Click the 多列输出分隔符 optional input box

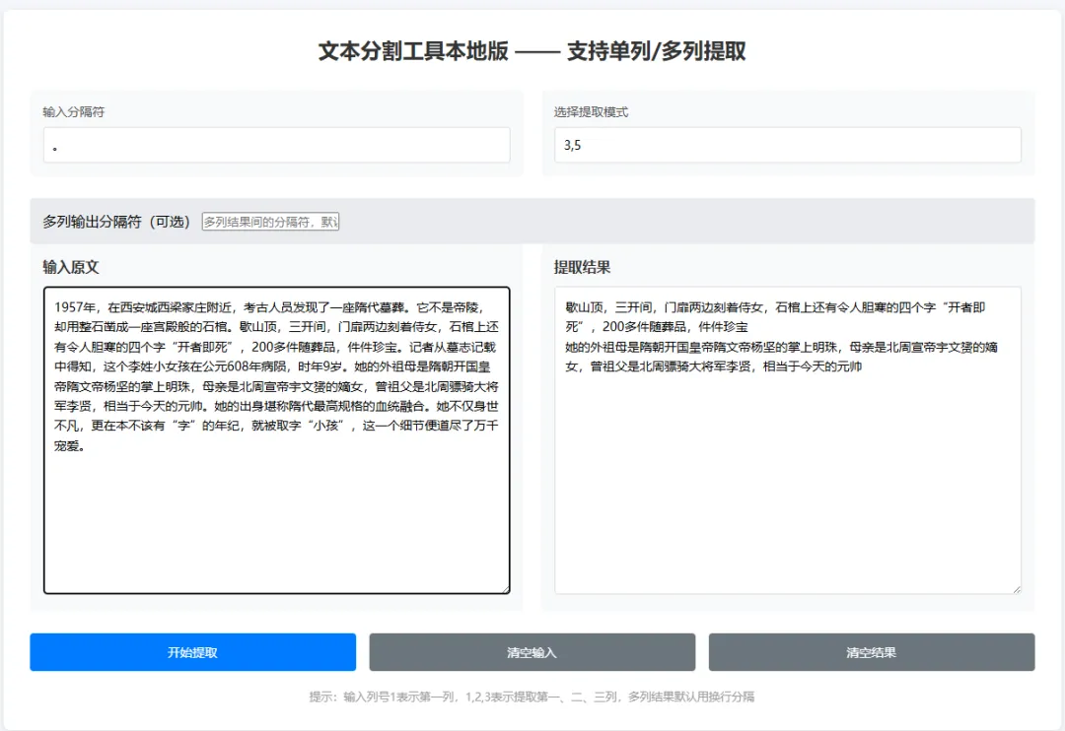pos(270,222)
